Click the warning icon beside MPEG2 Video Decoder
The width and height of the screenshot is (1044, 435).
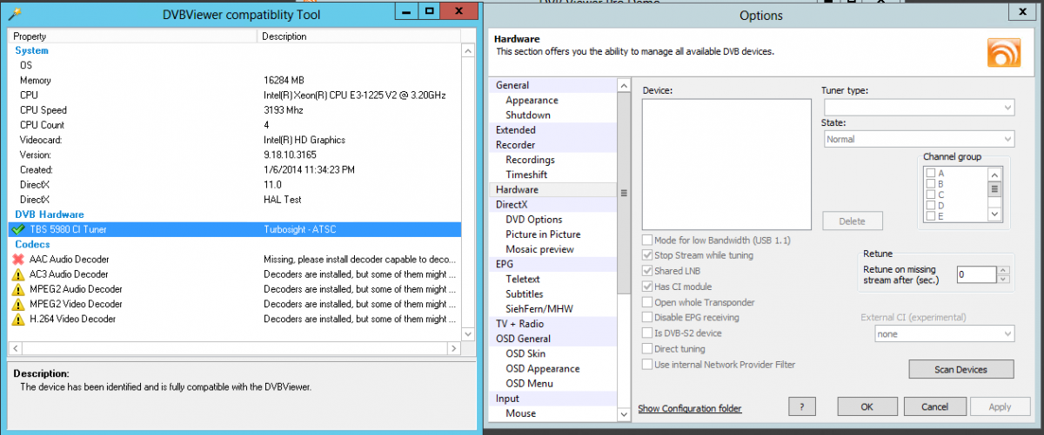pos(17,304)
